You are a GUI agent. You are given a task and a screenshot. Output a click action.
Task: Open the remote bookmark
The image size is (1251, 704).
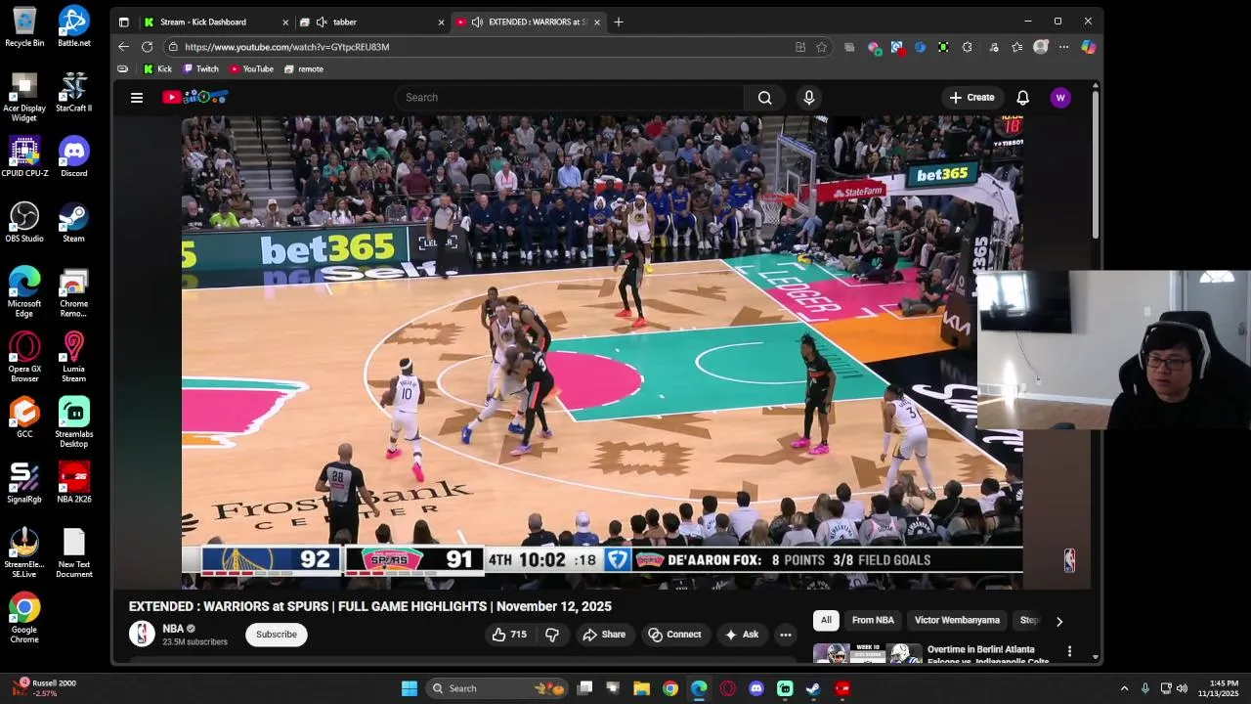coord(303,69)
